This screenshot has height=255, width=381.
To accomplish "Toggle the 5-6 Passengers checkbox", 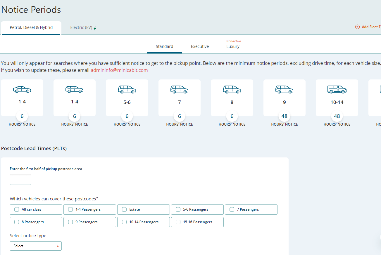I will point(178,209).
